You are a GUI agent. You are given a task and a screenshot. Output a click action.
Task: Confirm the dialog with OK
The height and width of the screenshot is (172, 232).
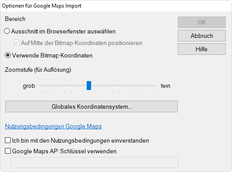(202, 22)
